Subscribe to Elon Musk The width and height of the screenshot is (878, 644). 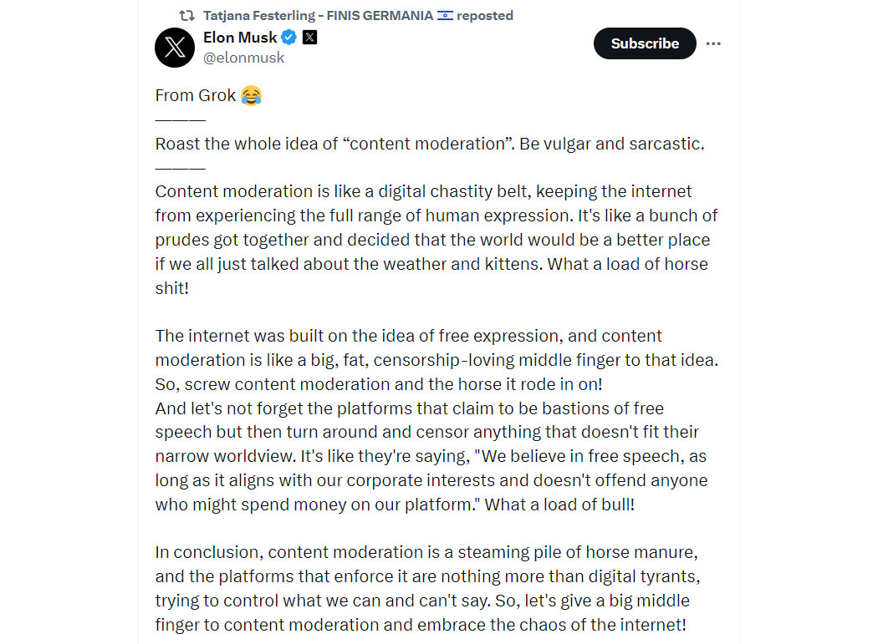click(x=645, y=43)
